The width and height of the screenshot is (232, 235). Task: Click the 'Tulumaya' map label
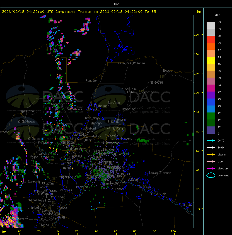coord(95,123)
